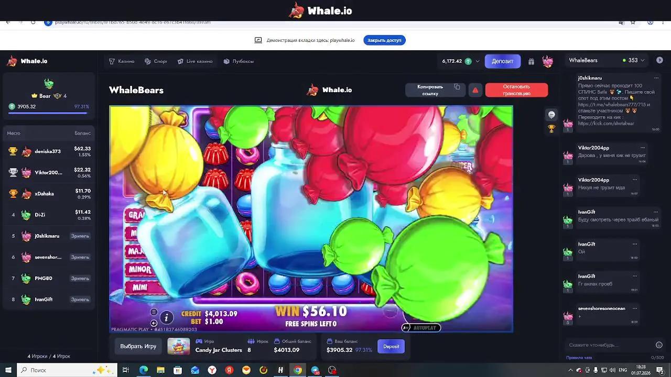Show hidden system tray icons chevron
671x377 pixels.
(570, 370)
